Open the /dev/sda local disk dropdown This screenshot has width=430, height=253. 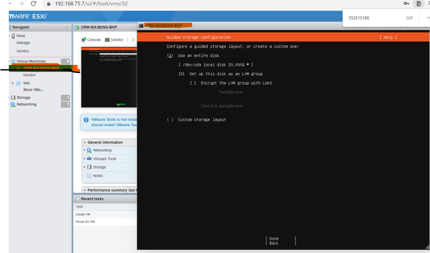[215, 65]
